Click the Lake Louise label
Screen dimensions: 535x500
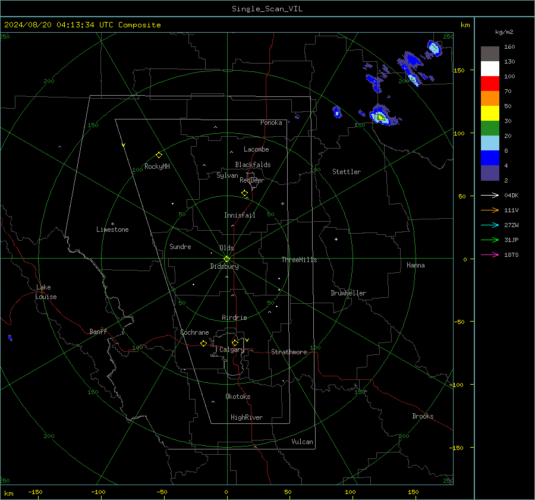tap(46, 292)
